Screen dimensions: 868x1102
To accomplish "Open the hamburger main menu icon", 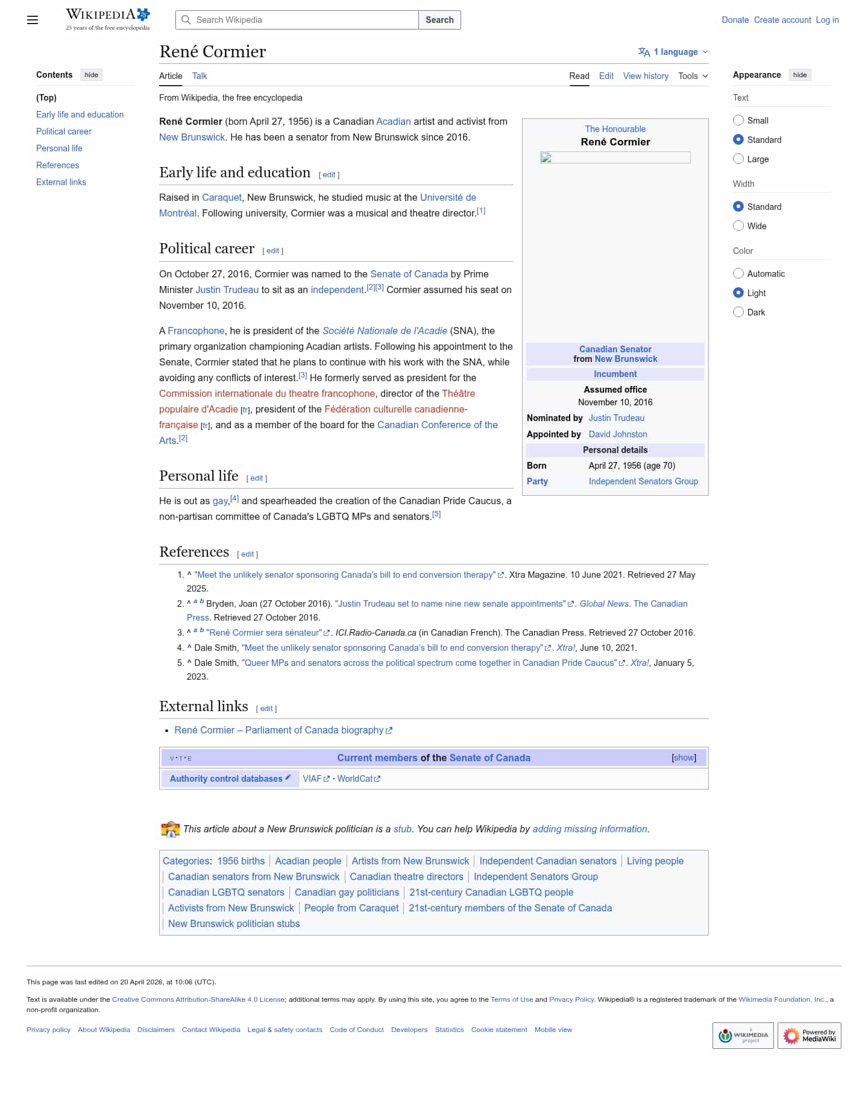I will point(33,20).
